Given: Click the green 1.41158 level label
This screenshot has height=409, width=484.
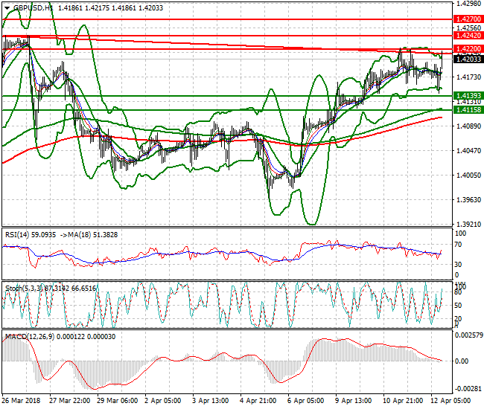Looking at the screenshot, I should point(468,110).
